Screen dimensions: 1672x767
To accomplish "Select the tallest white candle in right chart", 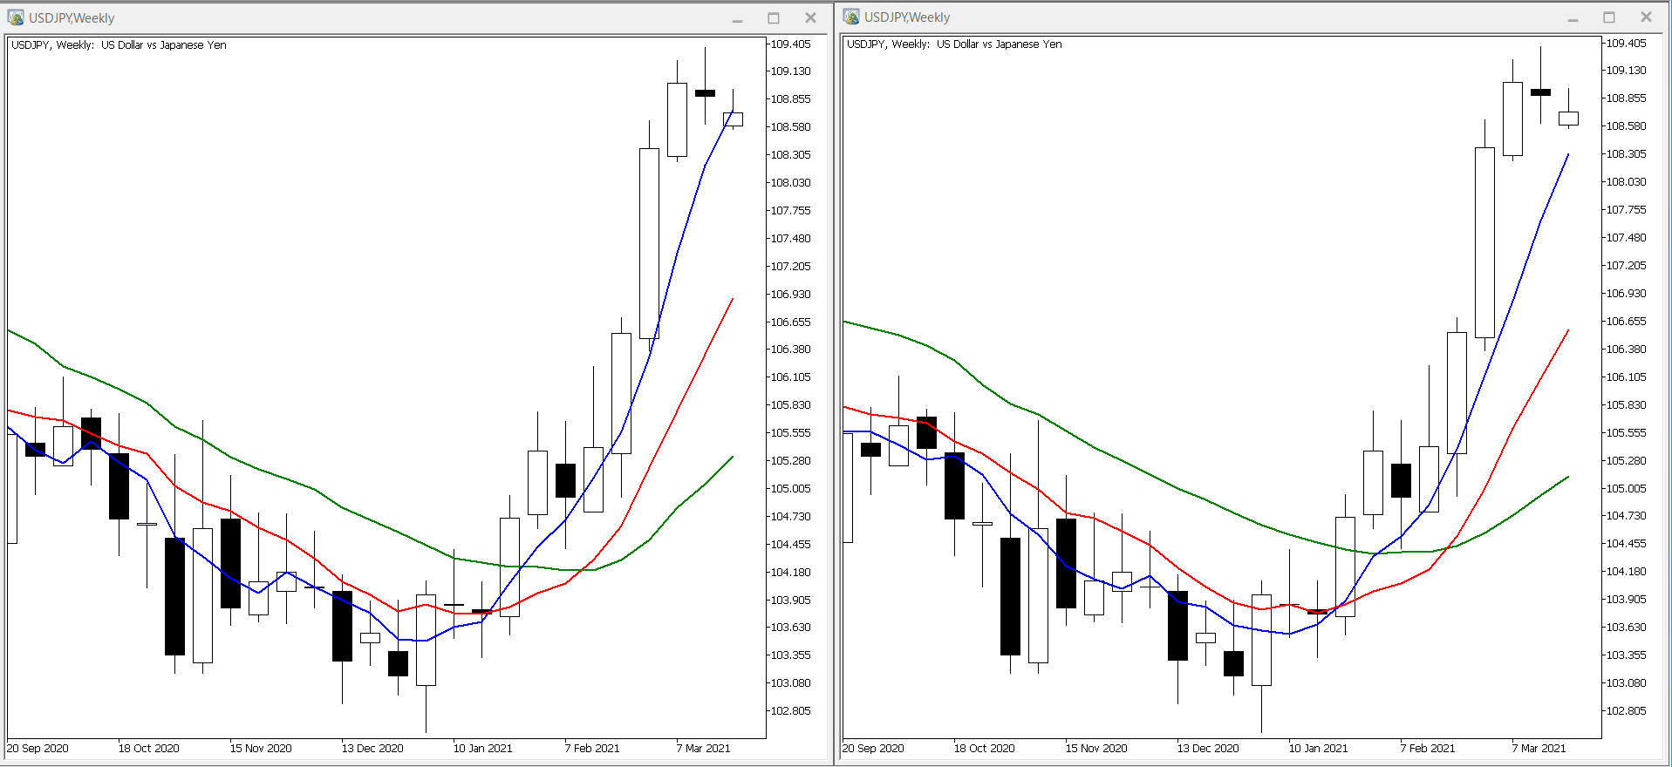I will point(1484,242).
